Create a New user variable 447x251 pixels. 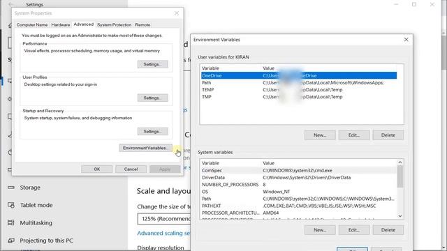click(320, 135)
